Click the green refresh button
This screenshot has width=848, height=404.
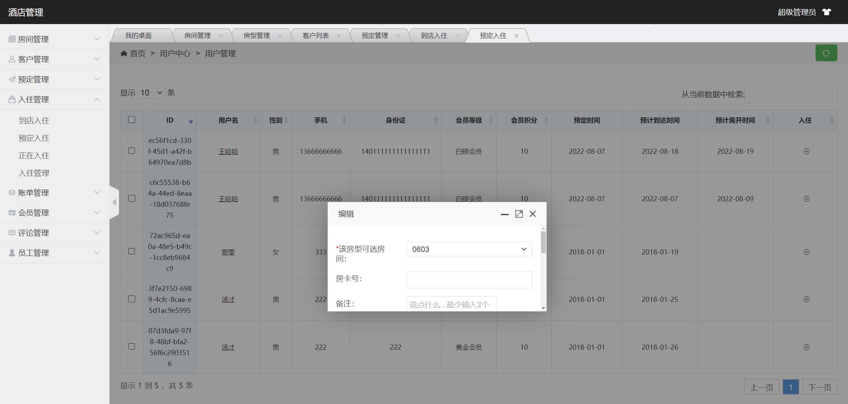(826, 53)
